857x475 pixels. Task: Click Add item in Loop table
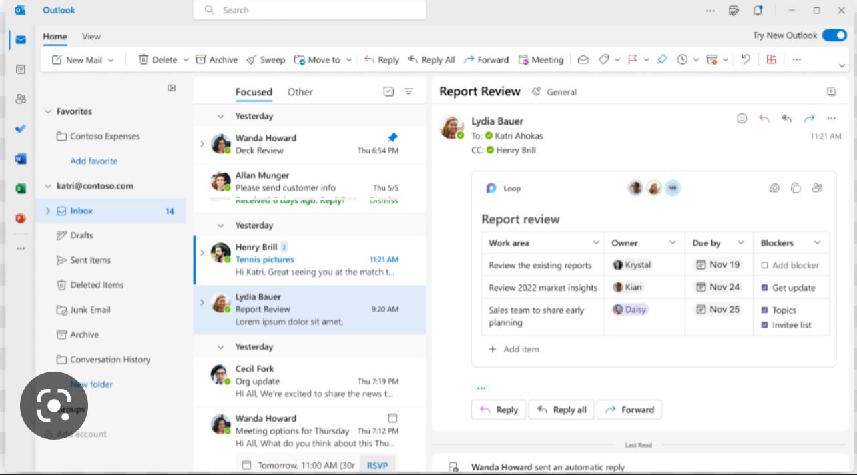point(513,349)
